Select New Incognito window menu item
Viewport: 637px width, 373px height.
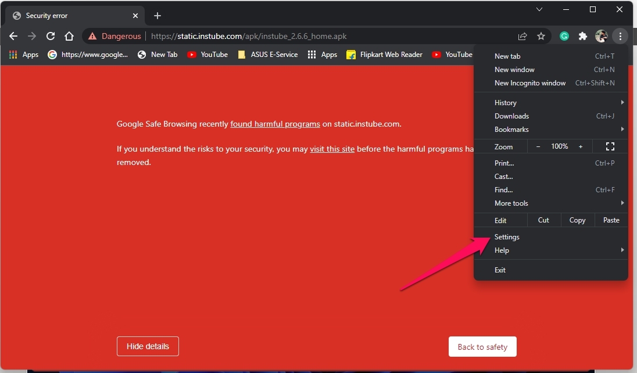(x=529, y=83)
